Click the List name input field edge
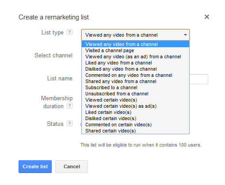This screenshot has width=225, height=185. (199, 79)
